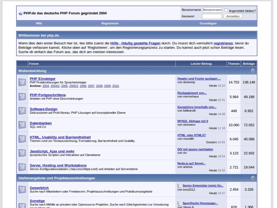Click the Gewerblich forum status icon
Screen dimensions: 277x208
coord(22,189)
